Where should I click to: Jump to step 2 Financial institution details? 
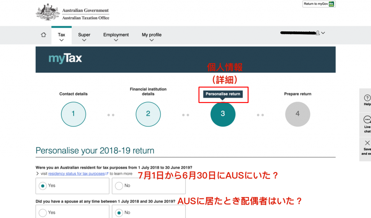[x=148, y=114]
